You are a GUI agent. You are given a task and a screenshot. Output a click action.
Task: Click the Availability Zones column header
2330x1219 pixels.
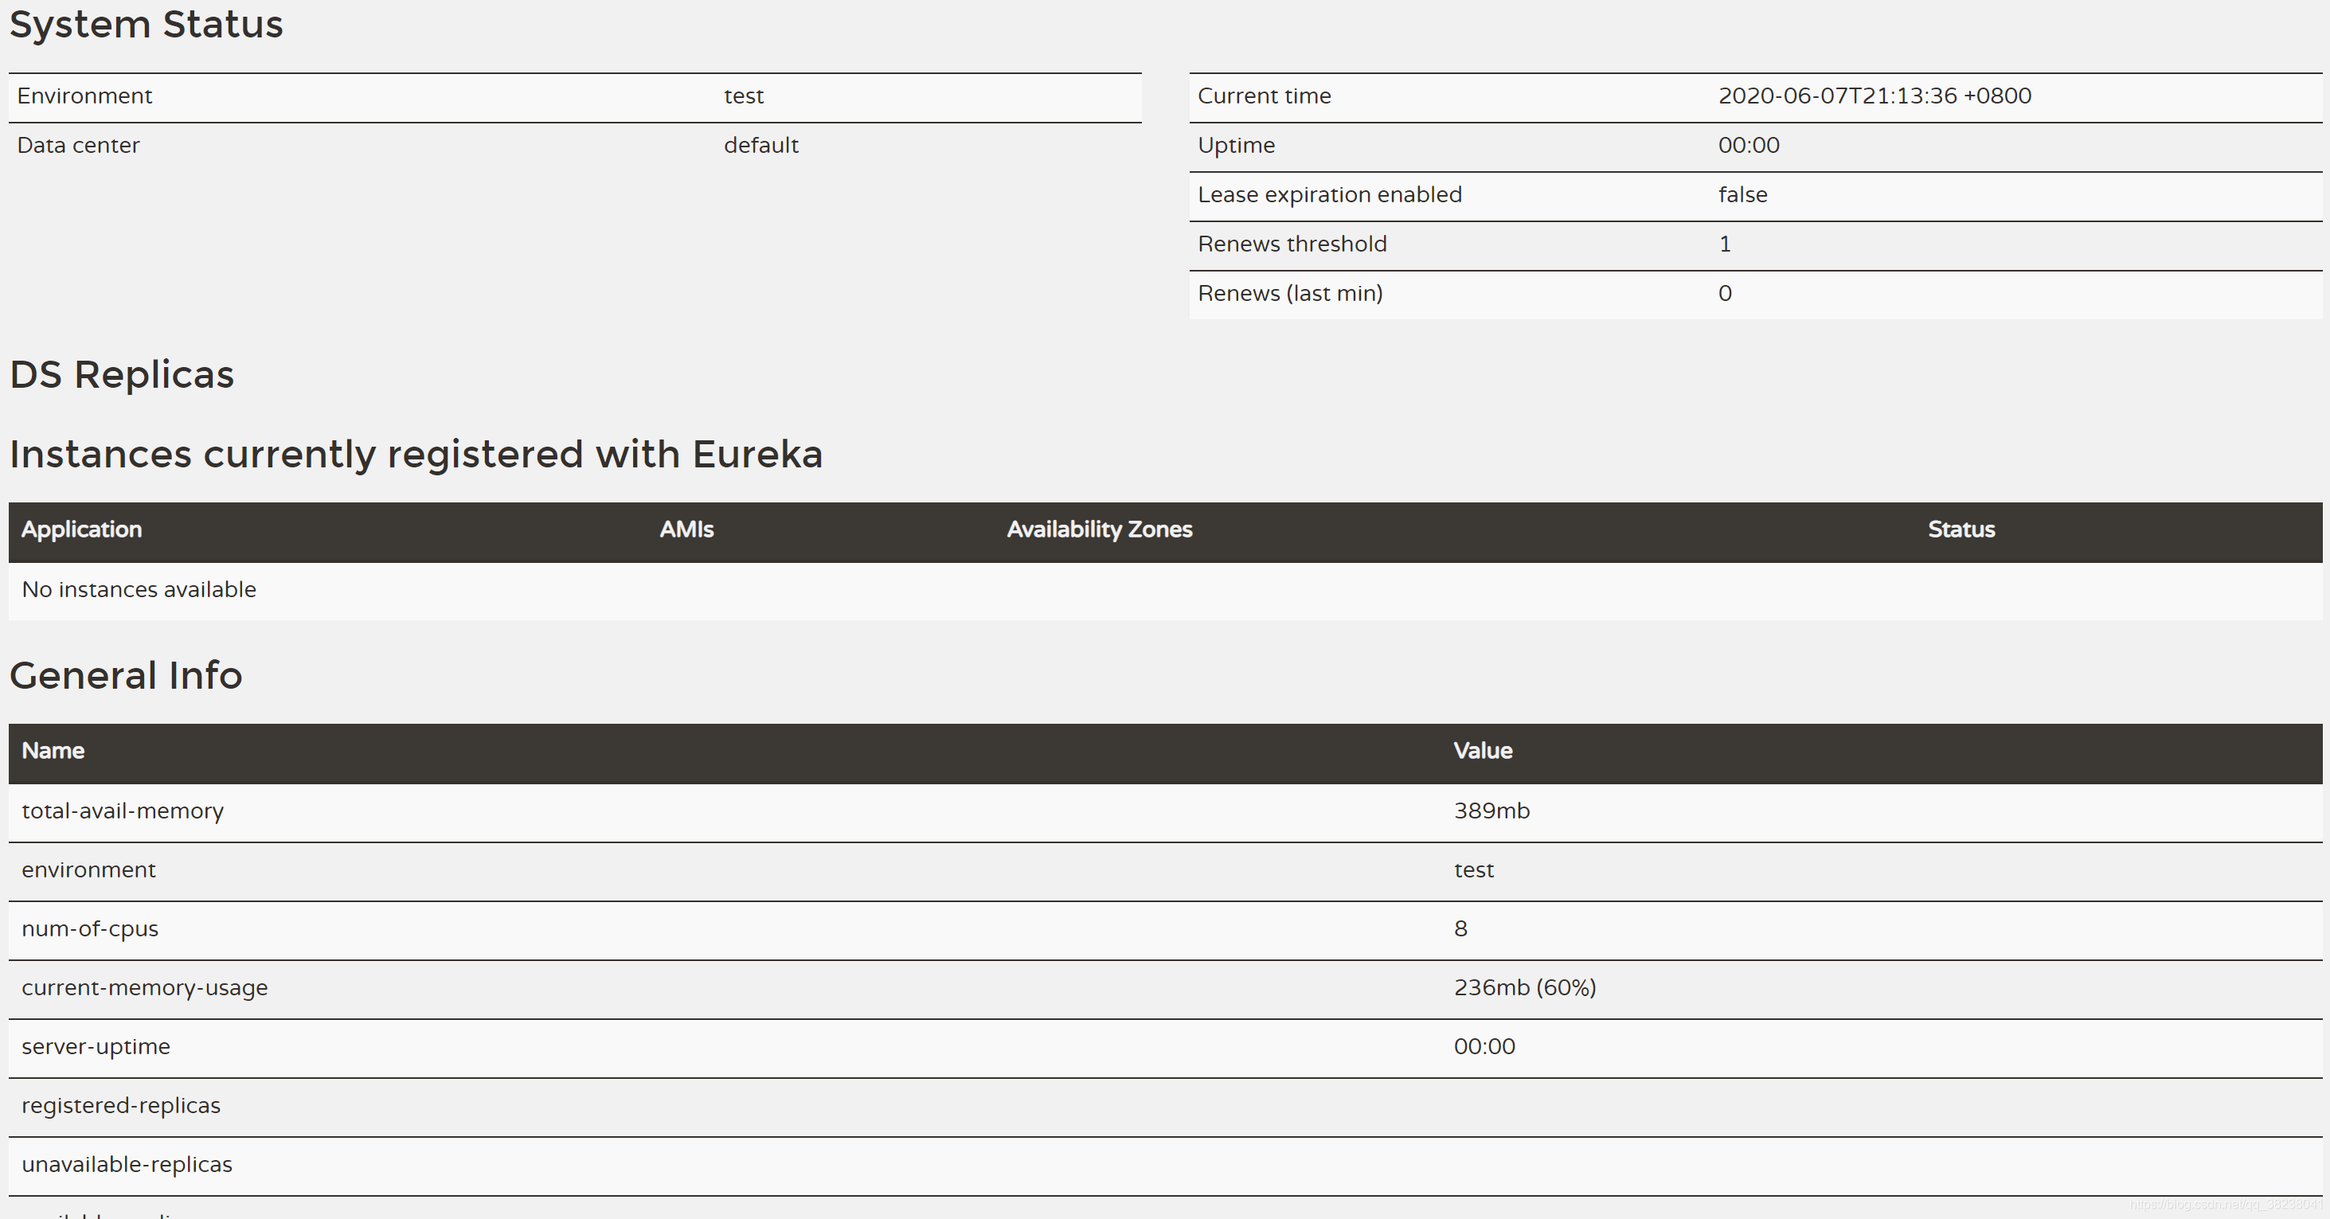point(1099,530)
